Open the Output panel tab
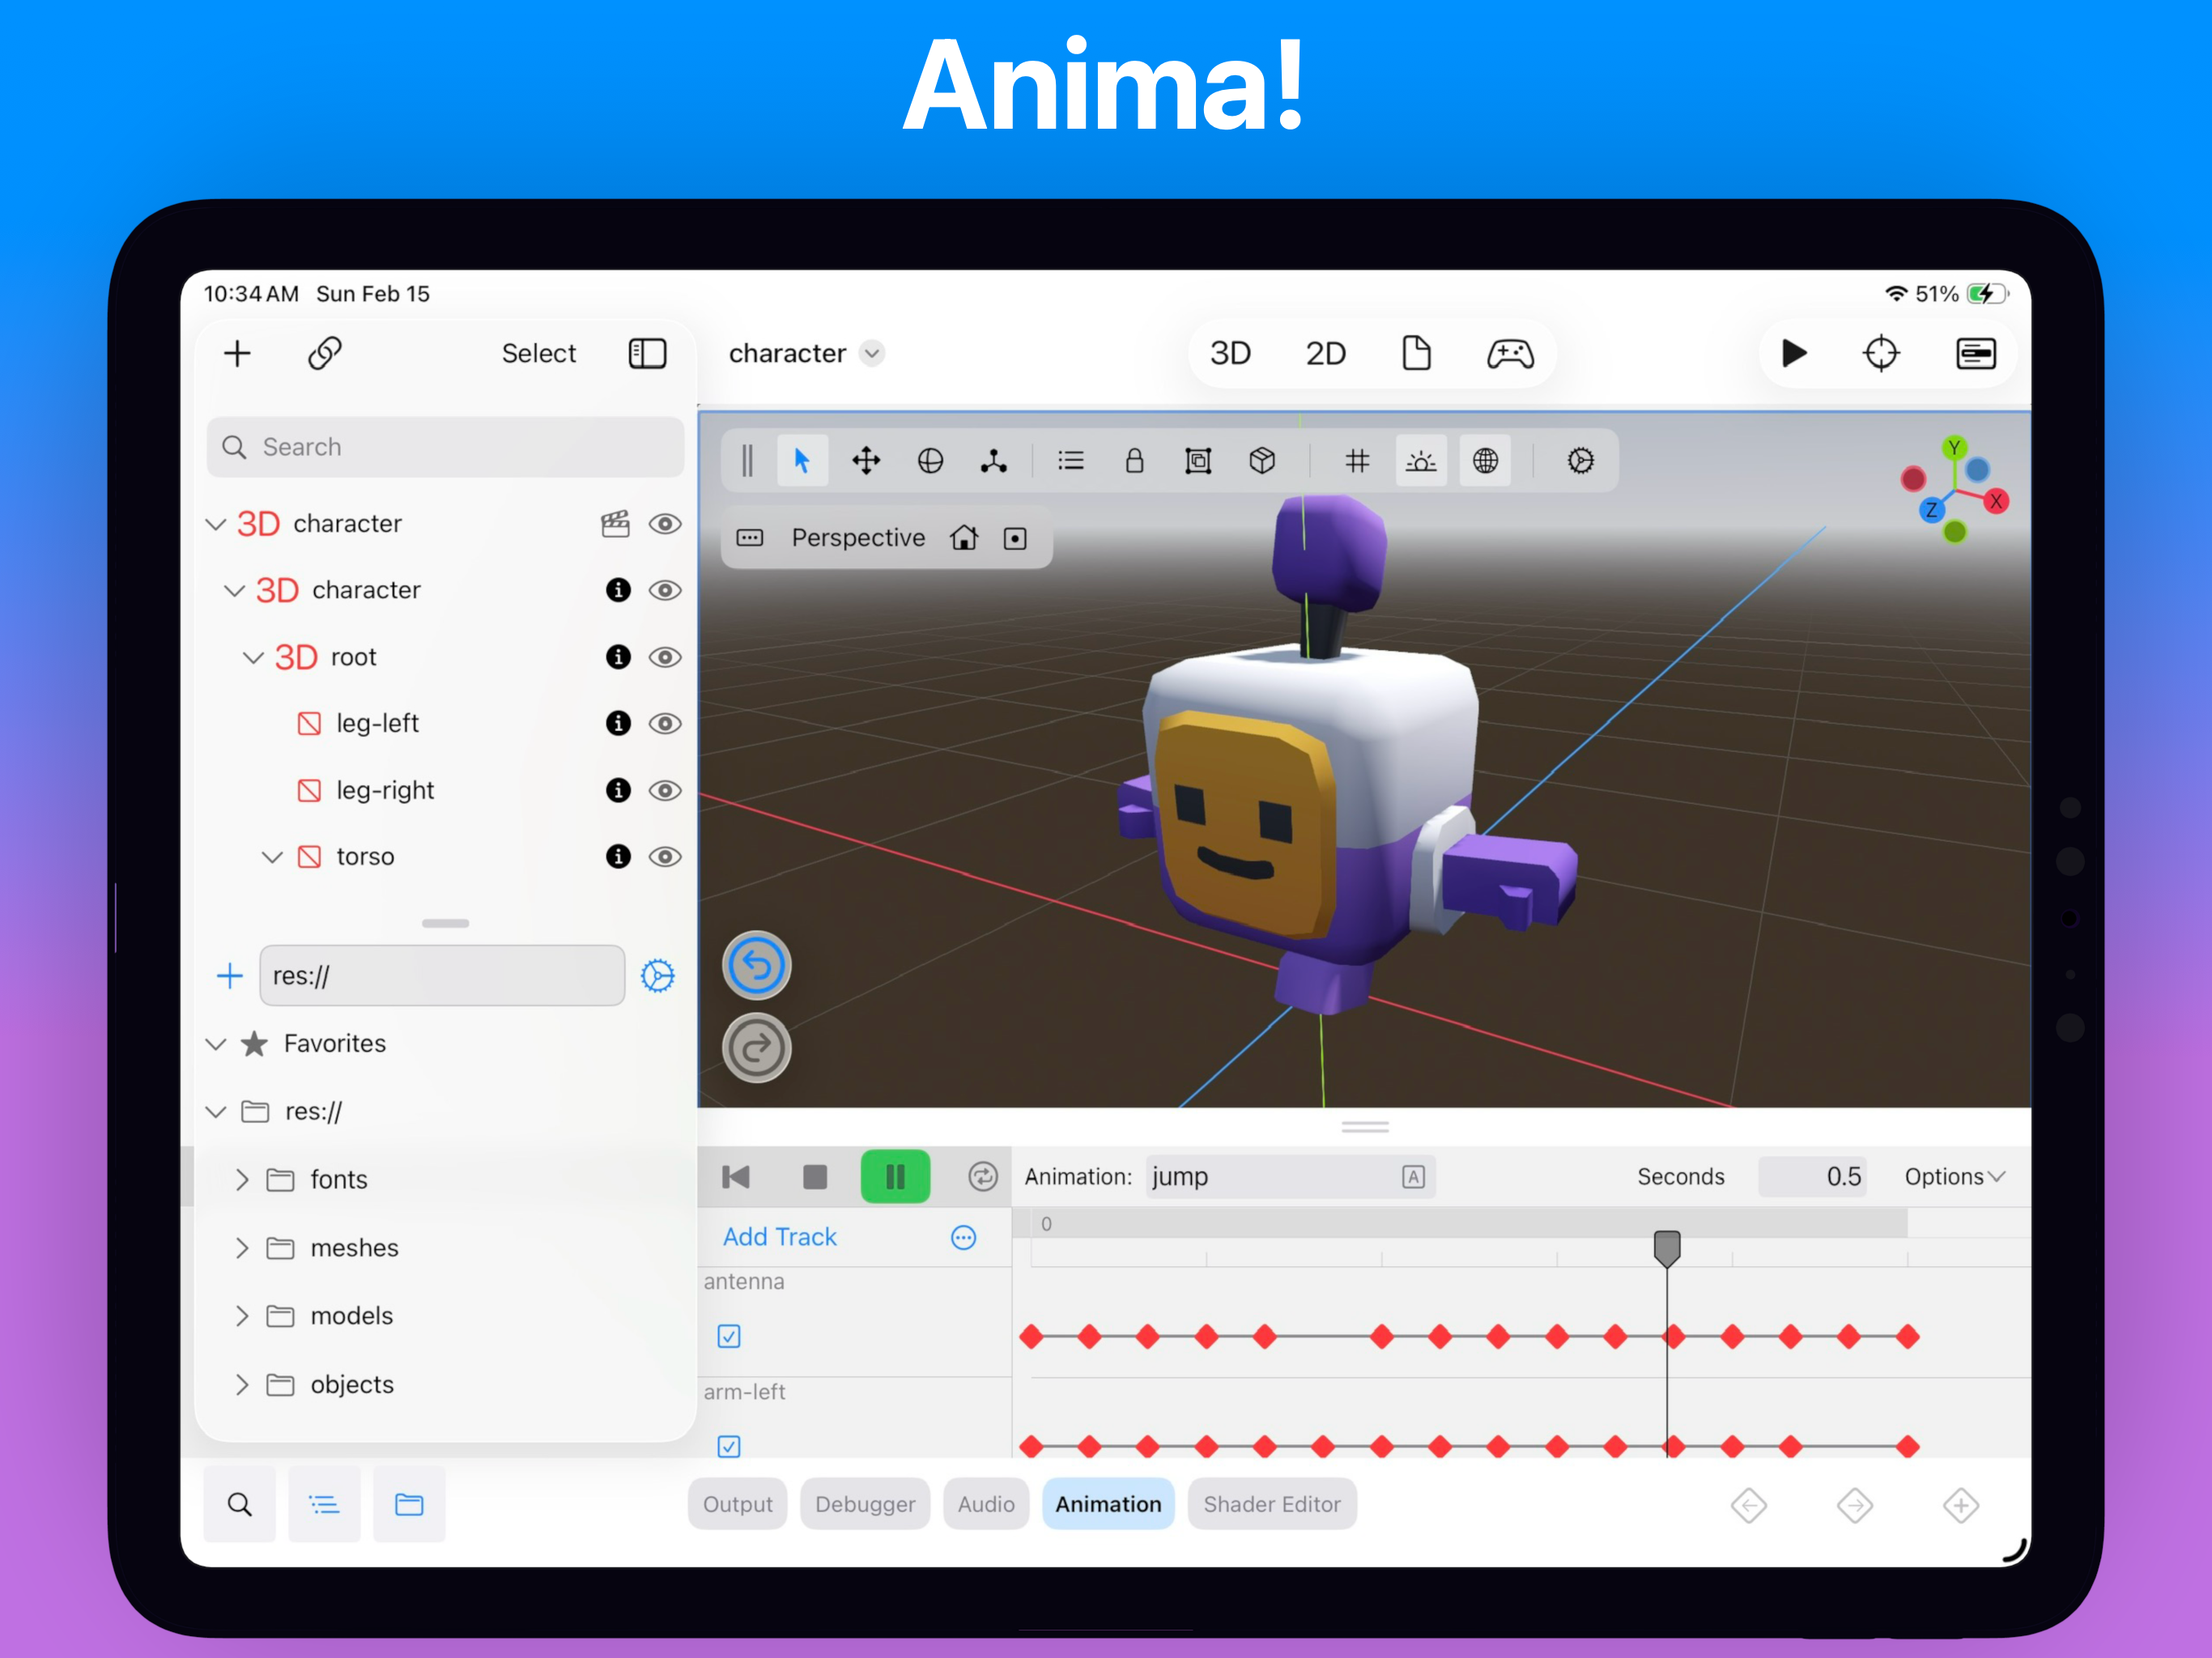The height and width of the screenshot is (1658, 2212). click(737, 1504)
